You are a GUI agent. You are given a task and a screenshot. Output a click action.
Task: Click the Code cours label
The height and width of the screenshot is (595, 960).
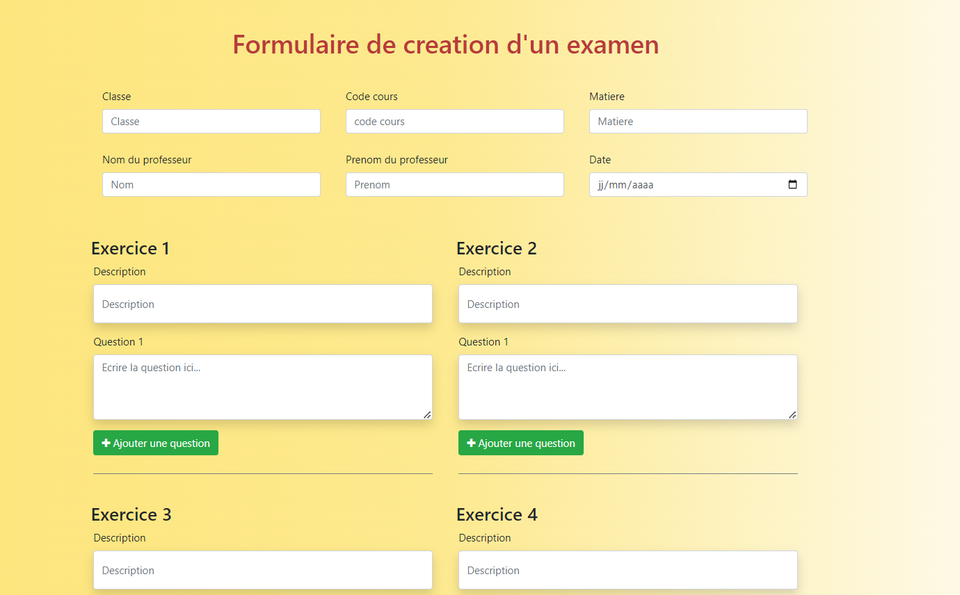(371, 97)
